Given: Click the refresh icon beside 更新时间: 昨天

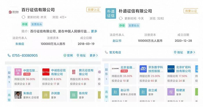Looking at the screenshot, I should tap(23, 17).
